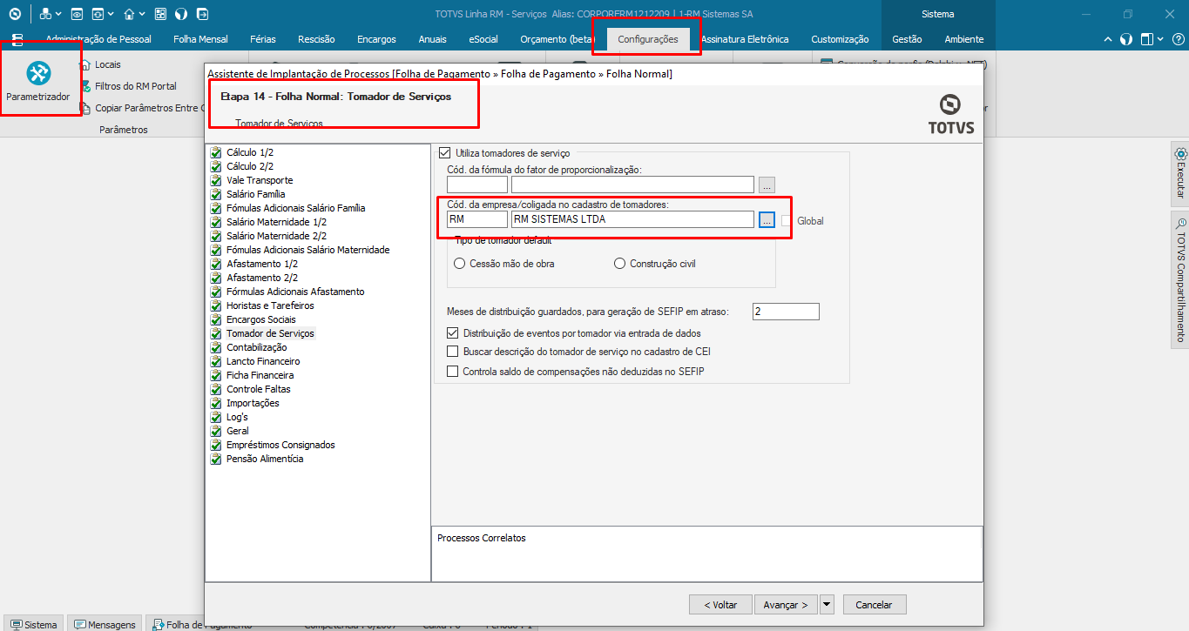Click the RM company code field
The height and width of the screenshot is (631, 1189).
[477, 219]
